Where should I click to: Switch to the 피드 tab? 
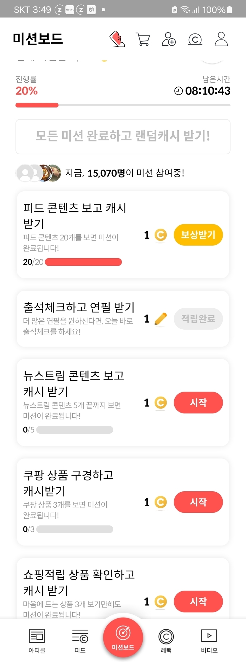click(80, 640)
